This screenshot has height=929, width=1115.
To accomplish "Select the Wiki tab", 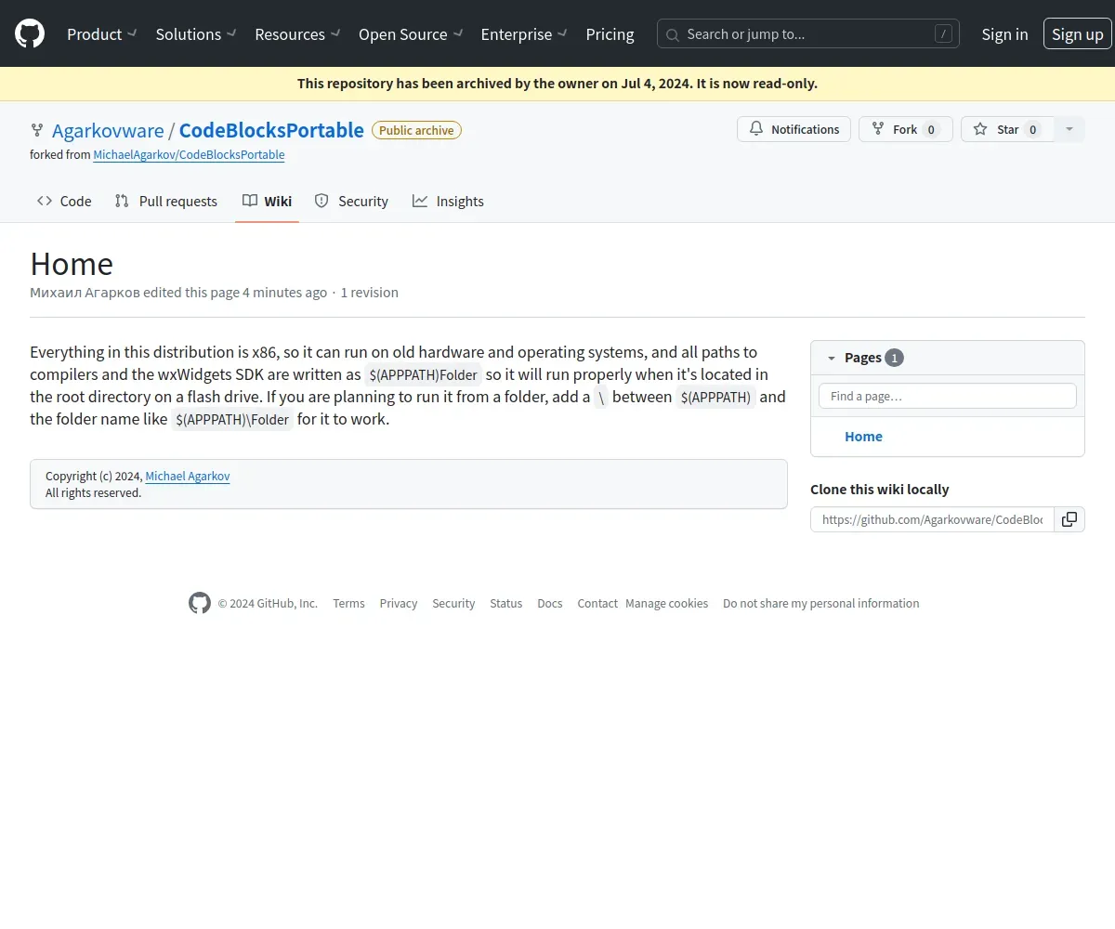I will click(267, 201).
